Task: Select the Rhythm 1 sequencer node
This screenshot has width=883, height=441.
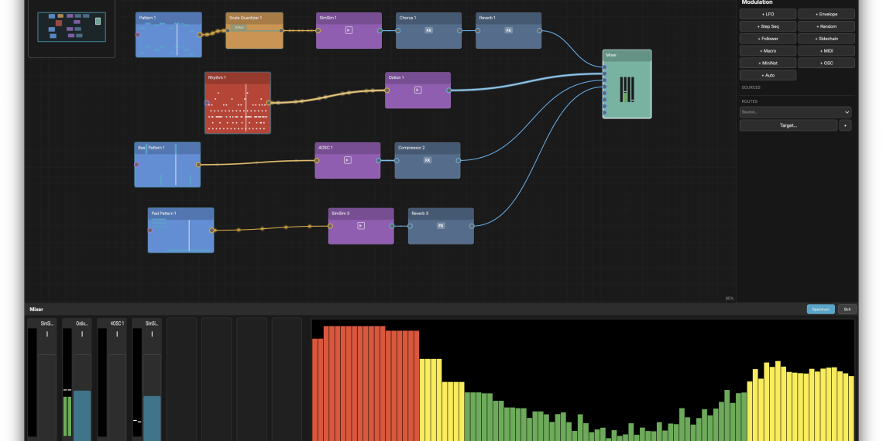Action: (x=238, y=103)
